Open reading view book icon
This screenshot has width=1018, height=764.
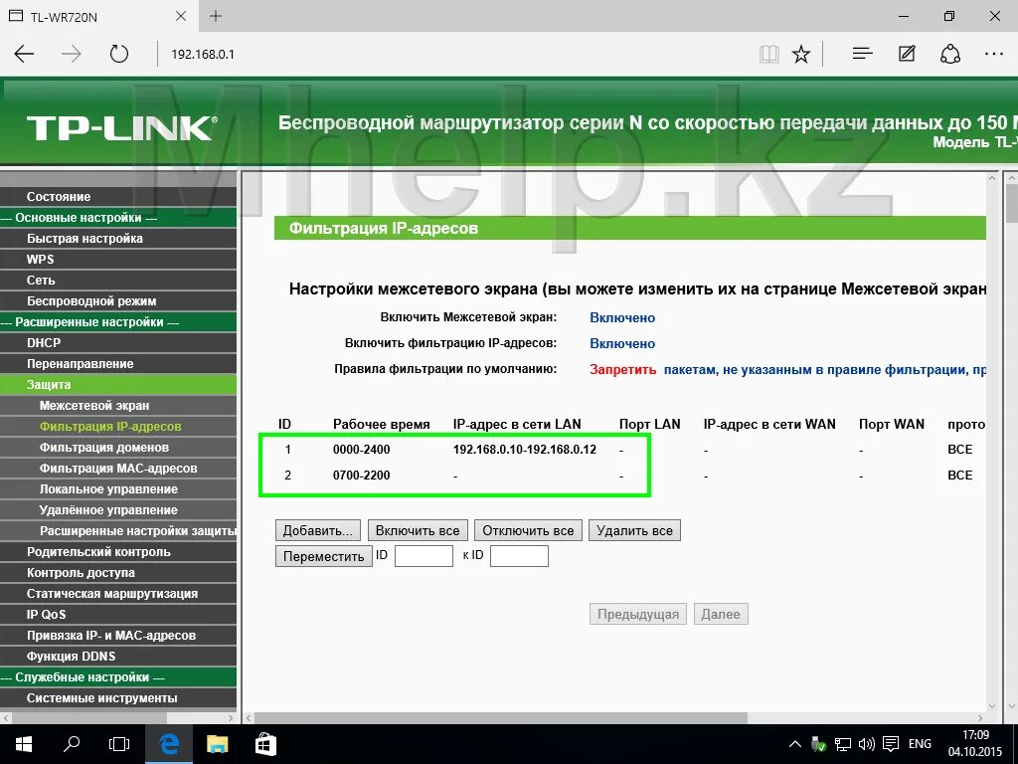(769, 54)
